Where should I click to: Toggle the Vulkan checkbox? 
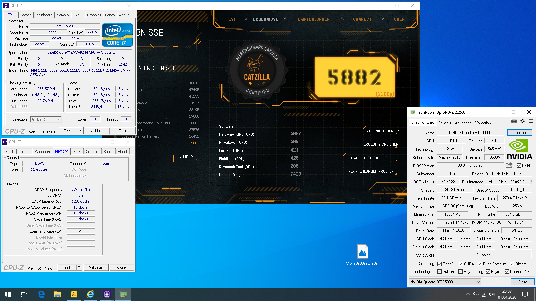click(439, 272)
